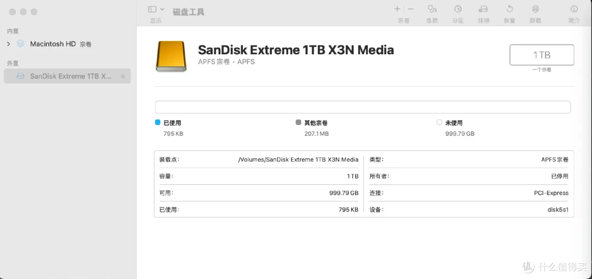The height and width of the screenshot is (279, 592).
Task: Click the 类型 value APFS 宗卷
Action: (555, 160)
